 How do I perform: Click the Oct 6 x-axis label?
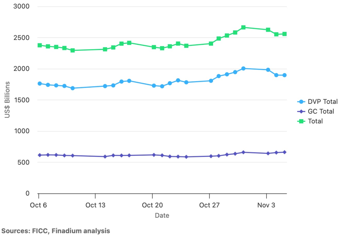pos(39,205)
